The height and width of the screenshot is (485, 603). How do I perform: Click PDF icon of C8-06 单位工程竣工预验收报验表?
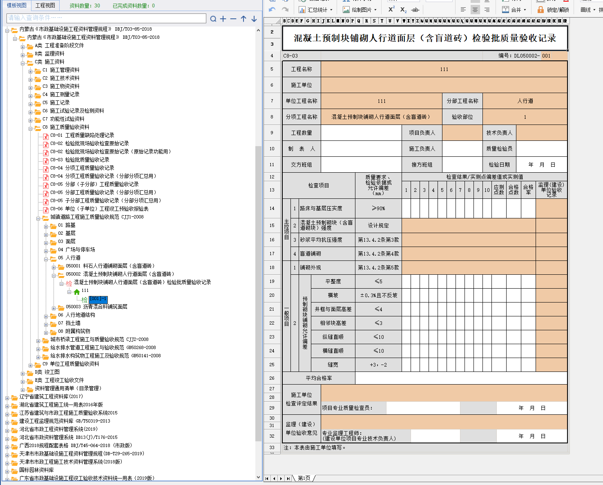[46, 209]
